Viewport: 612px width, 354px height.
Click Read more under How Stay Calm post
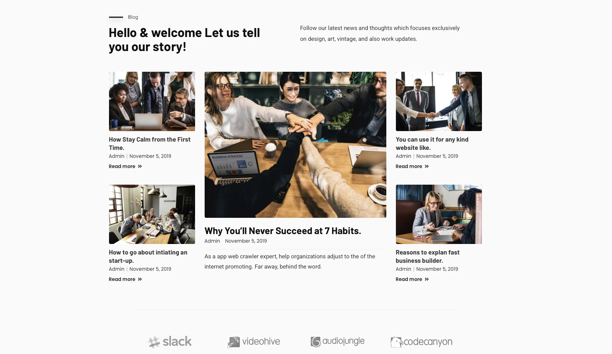point(122,166)
